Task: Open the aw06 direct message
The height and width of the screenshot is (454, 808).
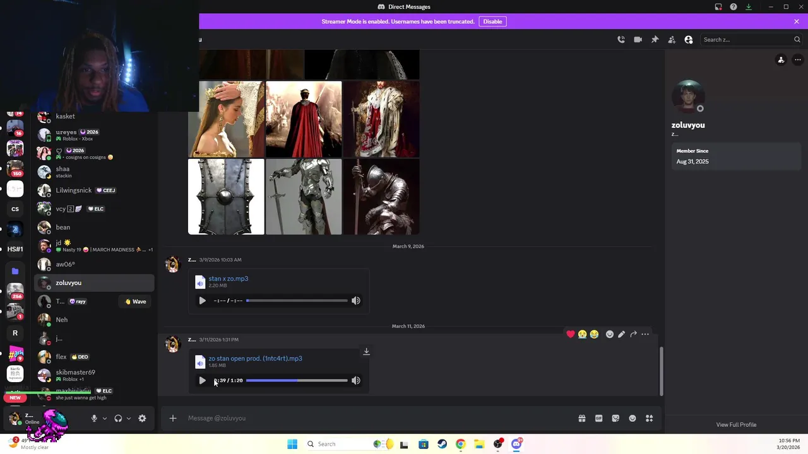Action: coord(95,264)
